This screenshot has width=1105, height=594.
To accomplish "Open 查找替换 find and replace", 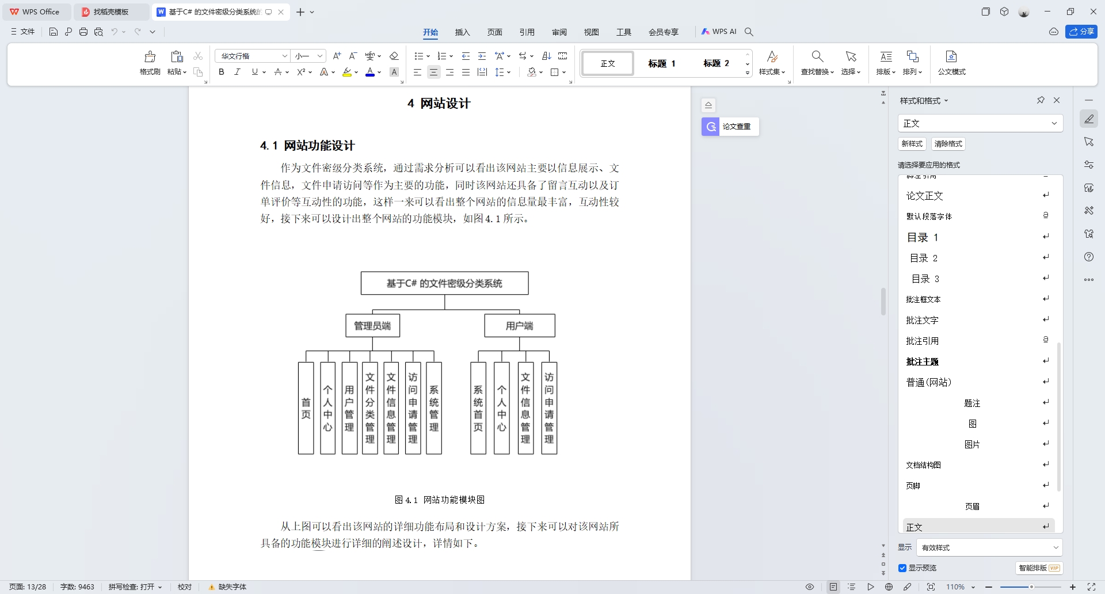I will coord(817,63).
